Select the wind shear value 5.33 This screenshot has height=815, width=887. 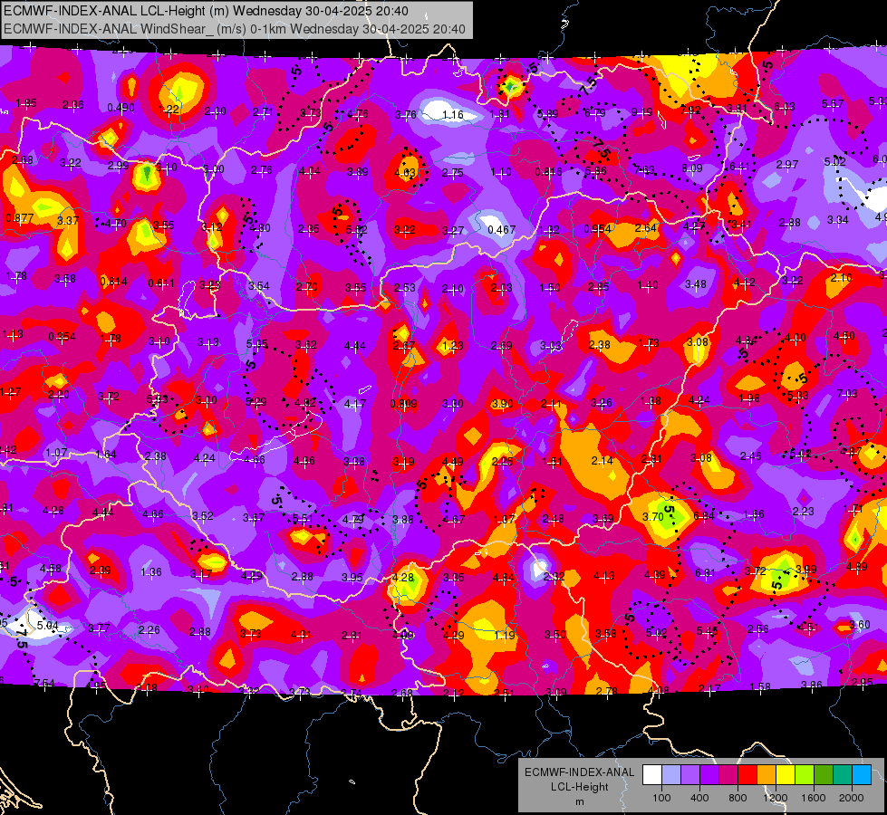tap(797, 396)
